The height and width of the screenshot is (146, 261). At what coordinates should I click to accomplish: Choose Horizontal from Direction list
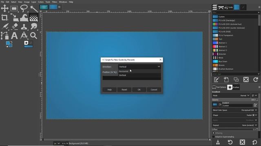click(139, 71)
